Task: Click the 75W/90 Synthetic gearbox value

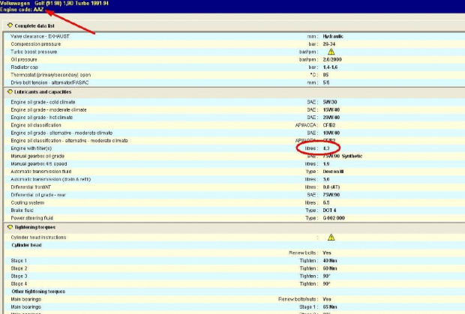Action: pyautogui.click(x=343, y=156)
